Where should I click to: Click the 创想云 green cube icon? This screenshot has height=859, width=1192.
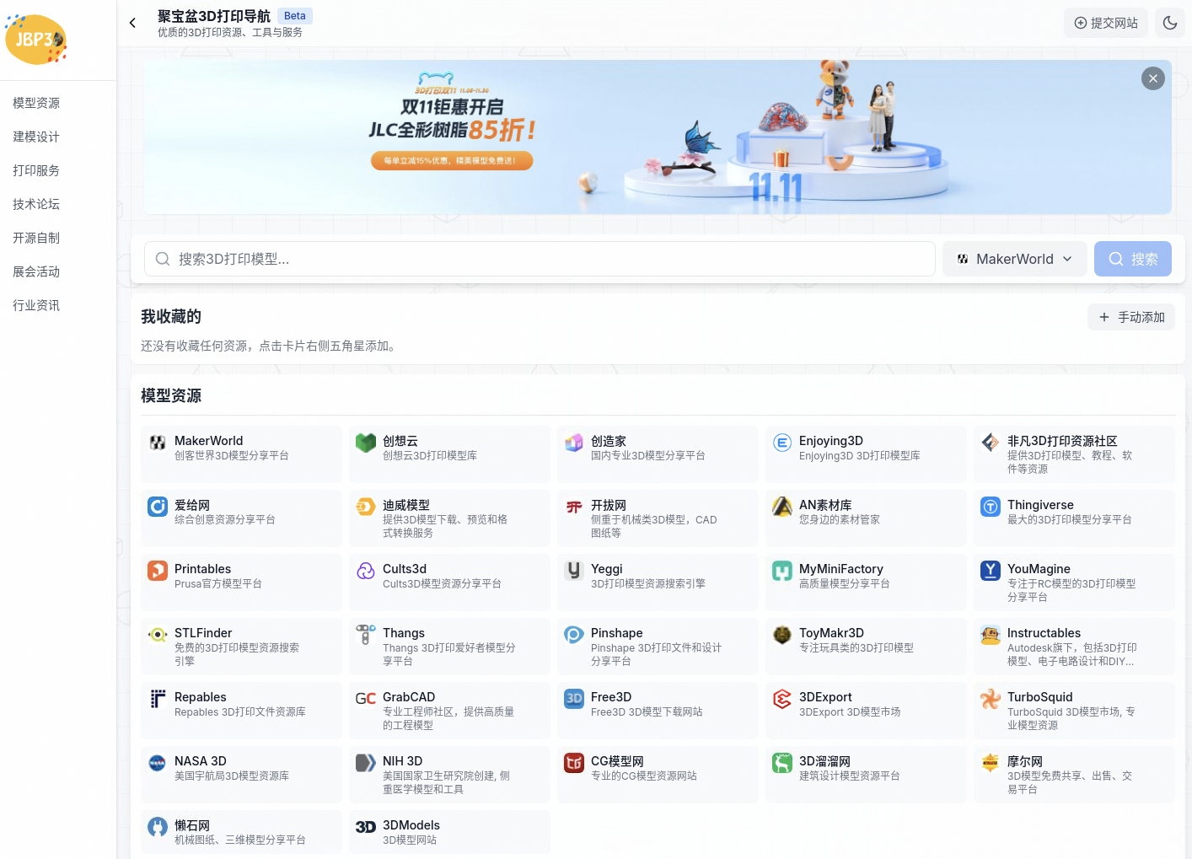366,443
